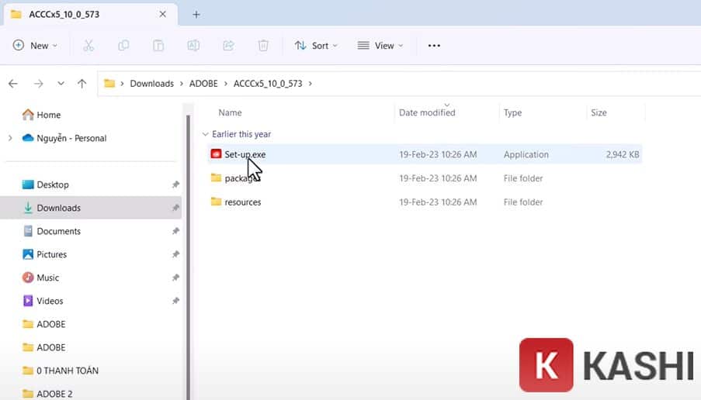Open Music in navigation pane
Screen dimensions: 701x400
tap(48, 278)
